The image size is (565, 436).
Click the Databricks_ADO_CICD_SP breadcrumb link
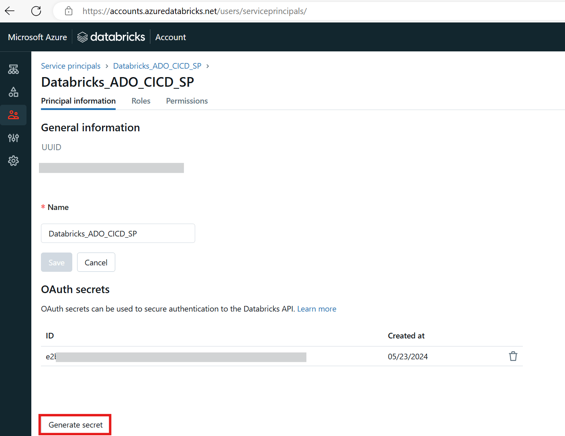(x=157, y=66)
